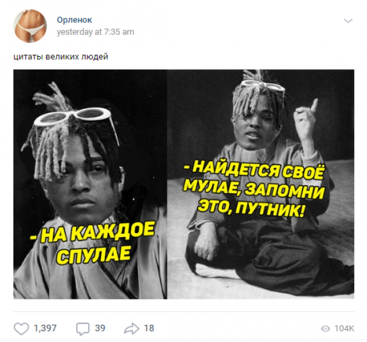Open the Орленок profile avatar

30,26
